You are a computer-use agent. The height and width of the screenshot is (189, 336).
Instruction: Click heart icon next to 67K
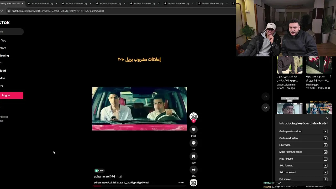(x=278, y=88)
